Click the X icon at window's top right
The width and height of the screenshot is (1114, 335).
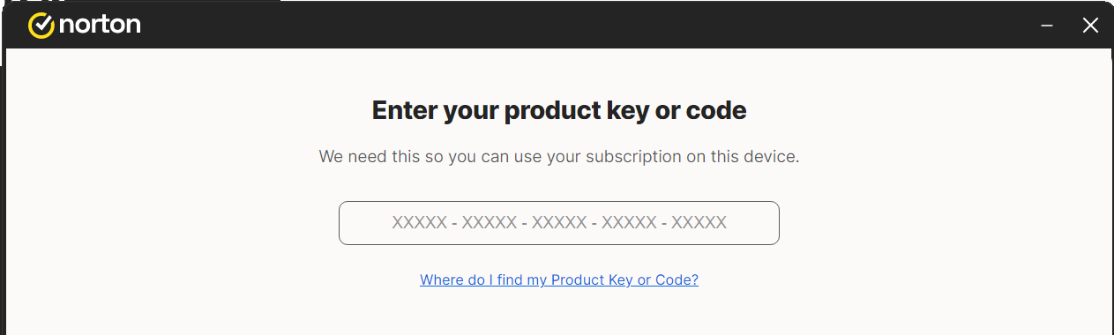1090,26
